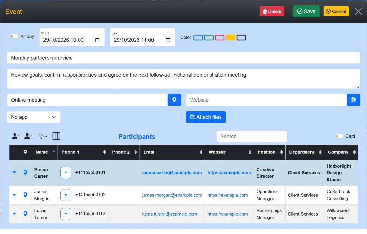Select the black event color swatch
The height and width of the screenshot is (234, 367).
241,37
